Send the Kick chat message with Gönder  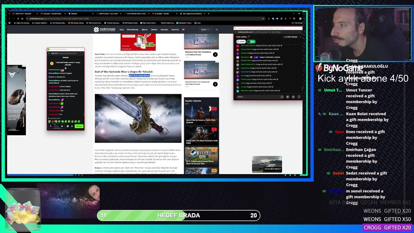(79, 126)
